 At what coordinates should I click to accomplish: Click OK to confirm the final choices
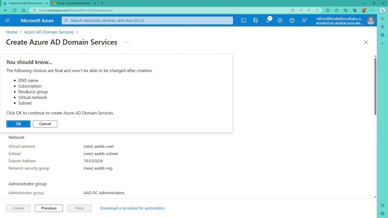pos(18,124)
